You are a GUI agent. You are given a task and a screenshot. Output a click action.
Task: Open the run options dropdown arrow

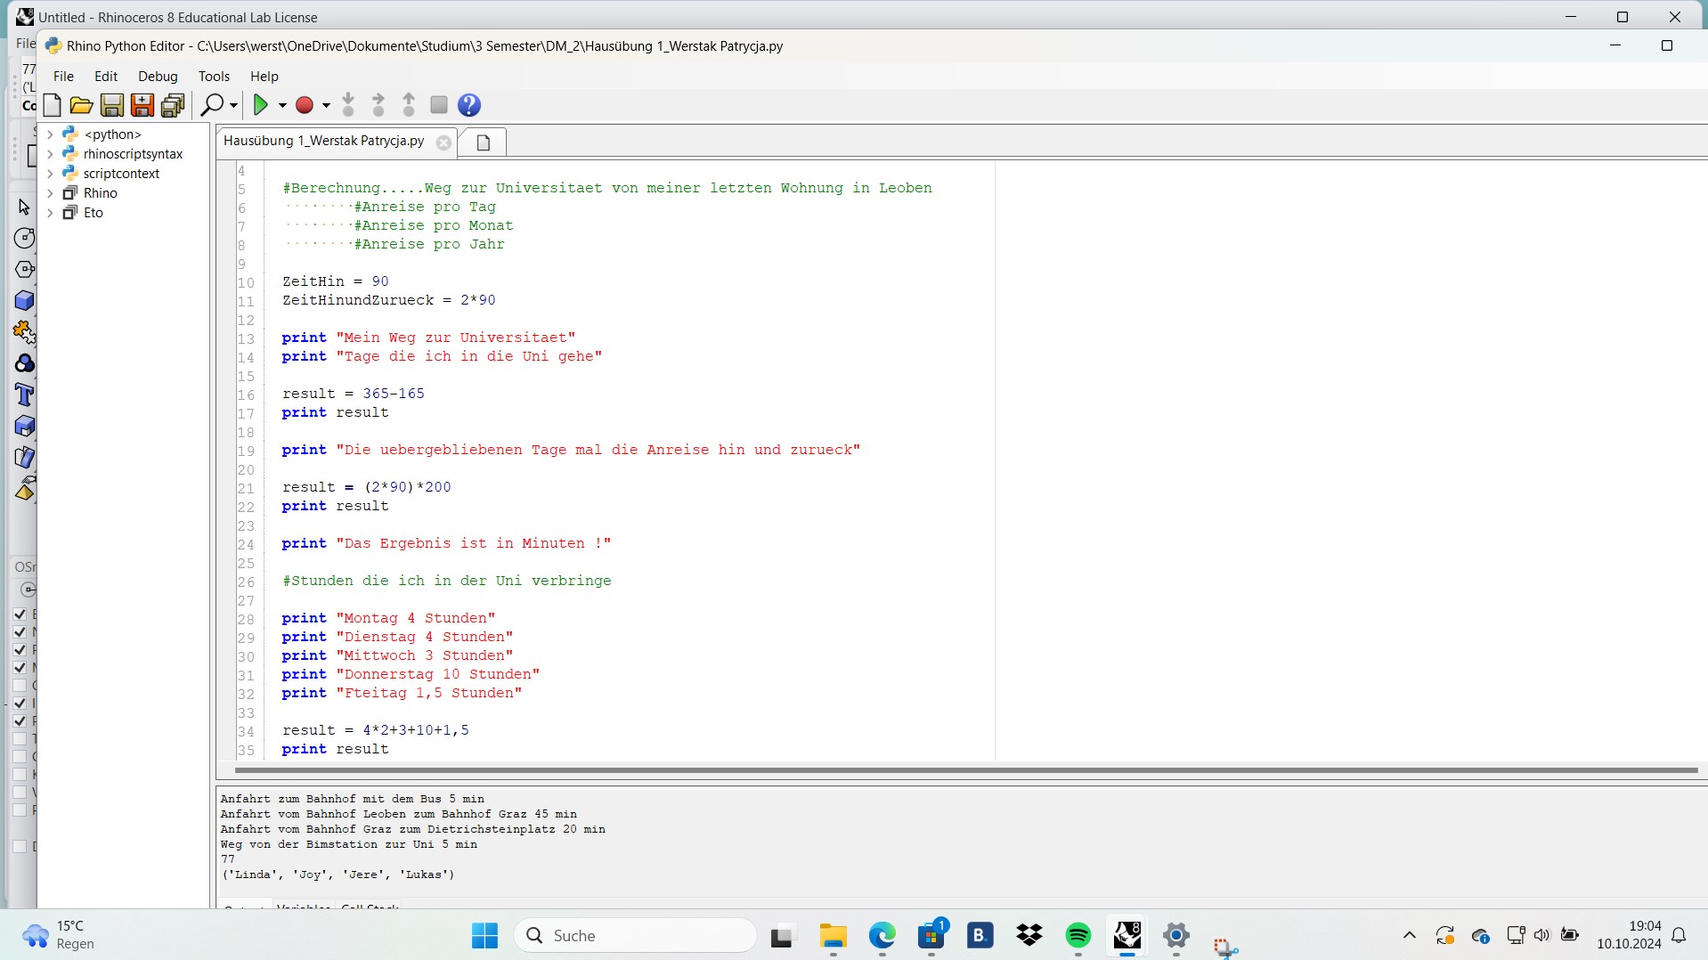click(282, 105)
